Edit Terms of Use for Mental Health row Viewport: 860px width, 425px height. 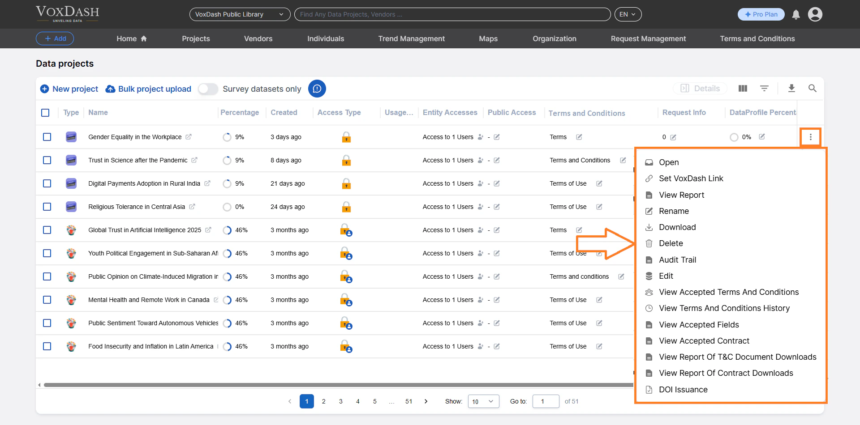point(599,300)
